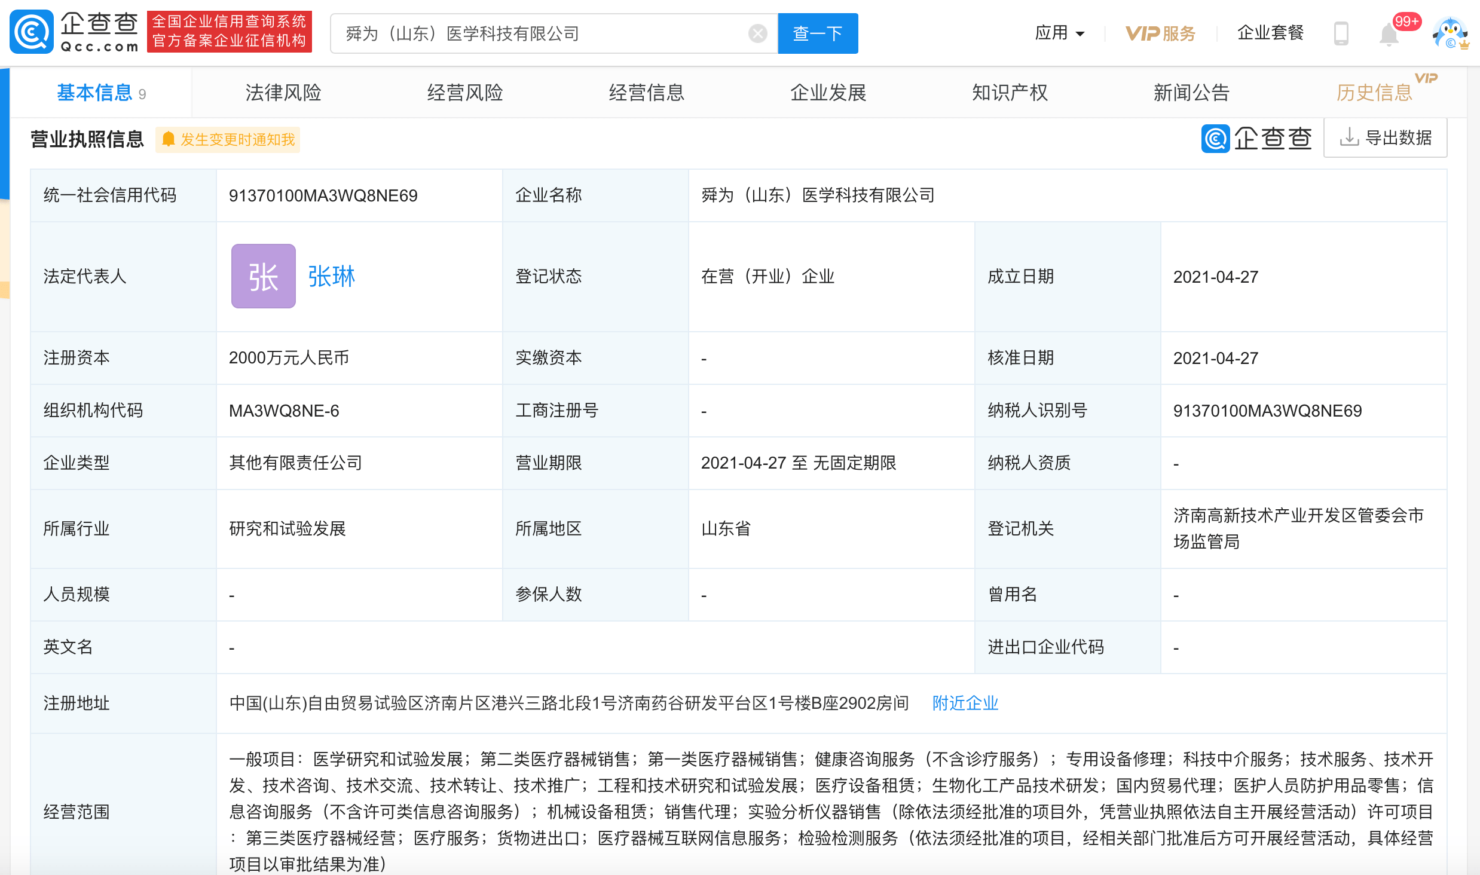Click the 查一下 search button
The width and height of the screenshot is (1480, 875).
coord(818,33)
